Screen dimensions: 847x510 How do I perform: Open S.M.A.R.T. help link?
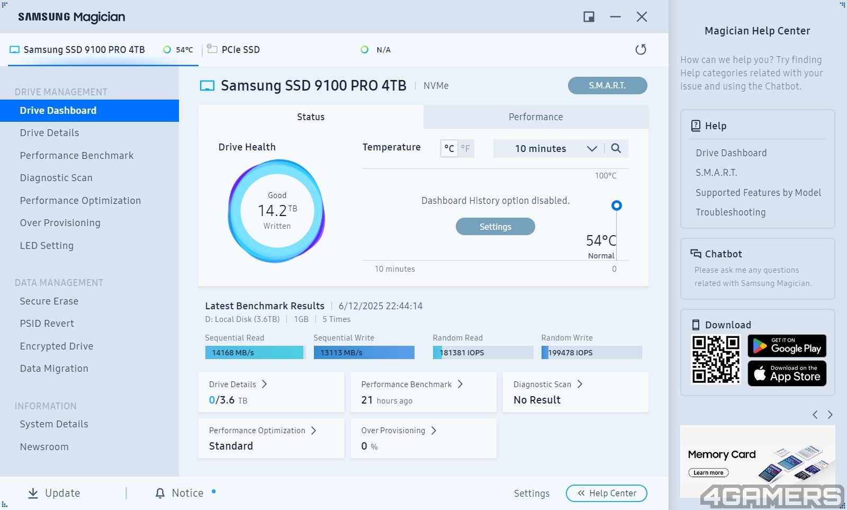(x=716, y=173)
